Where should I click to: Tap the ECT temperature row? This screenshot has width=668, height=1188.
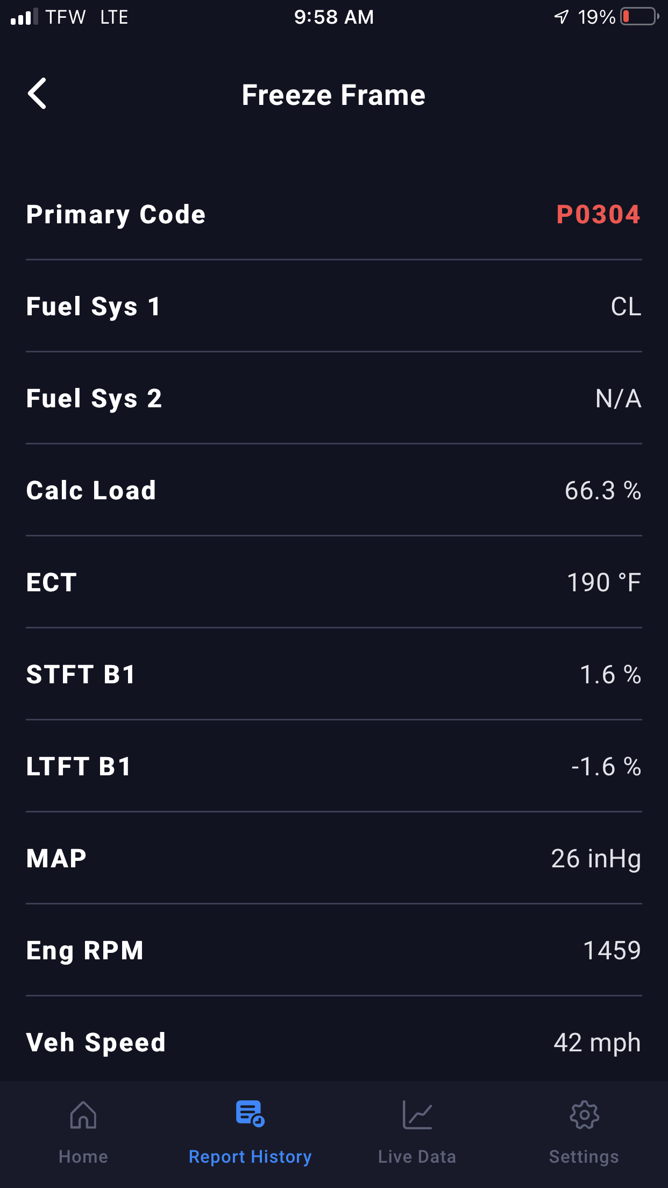pos(333,583)
